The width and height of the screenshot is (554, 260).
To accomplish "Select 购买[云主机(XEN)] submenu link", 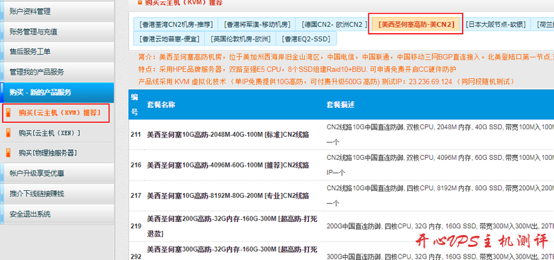I will tap(50, 133).
